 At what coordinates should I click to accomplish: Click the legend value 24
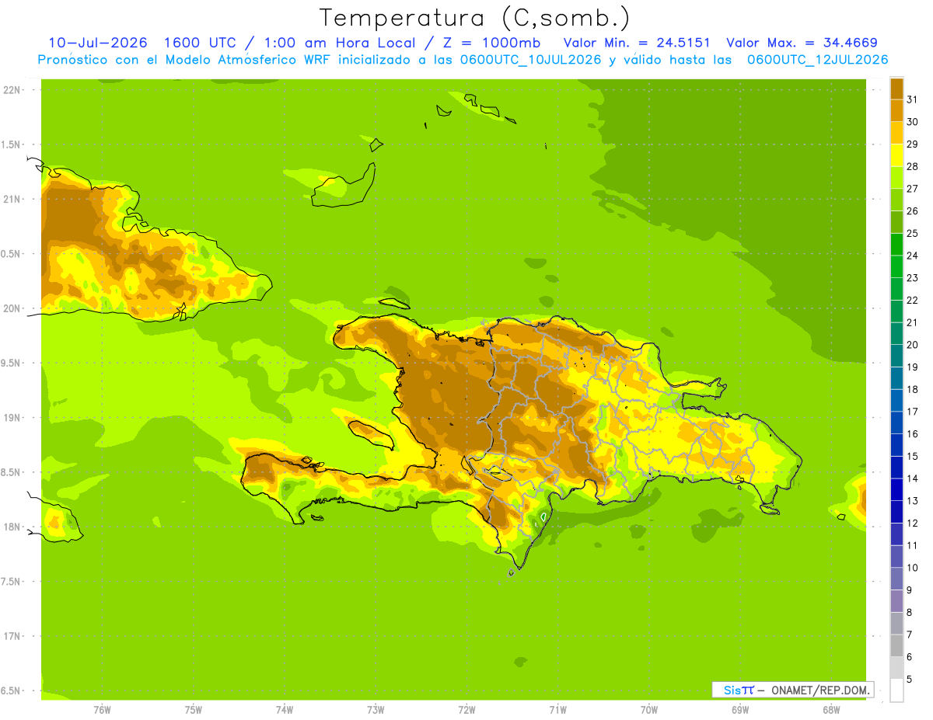pyautogui.click(x=913, y=256)
